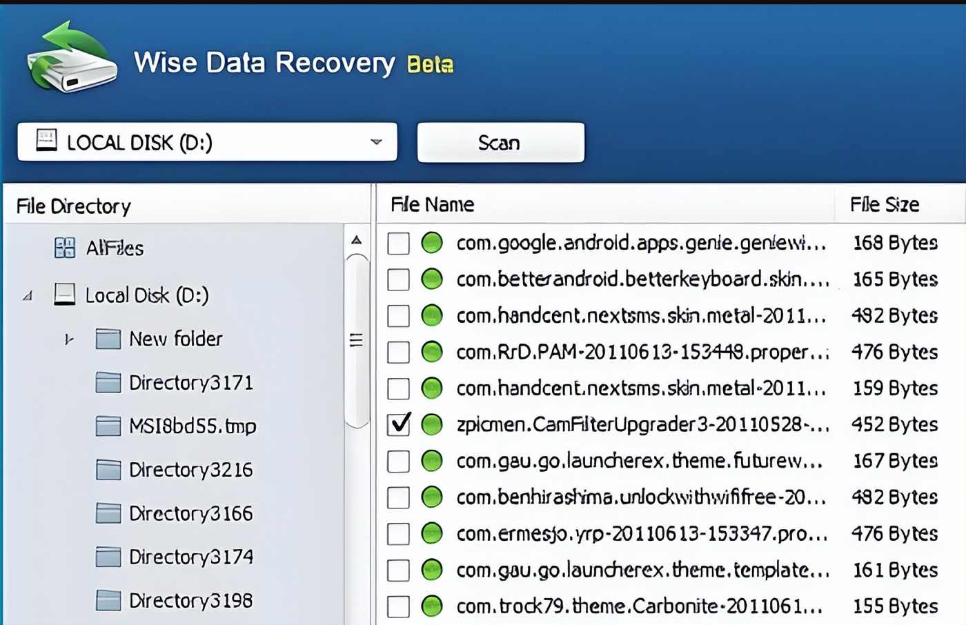
Task: Click the Wise Data Recovery logo icon
Action: point(72,57)
